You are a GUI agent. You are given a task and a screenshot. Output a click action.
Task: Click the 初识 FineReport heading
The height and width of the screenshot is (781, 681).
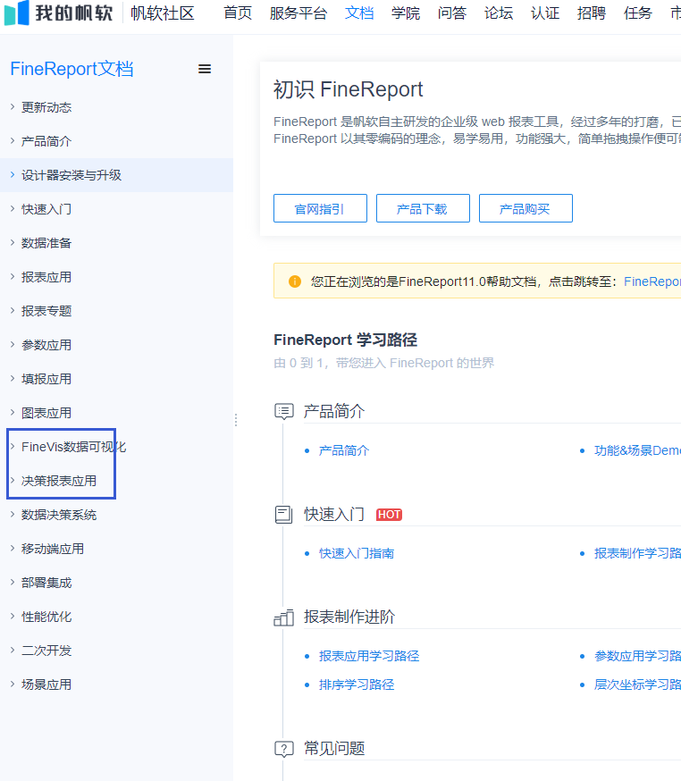coord(348,89)
